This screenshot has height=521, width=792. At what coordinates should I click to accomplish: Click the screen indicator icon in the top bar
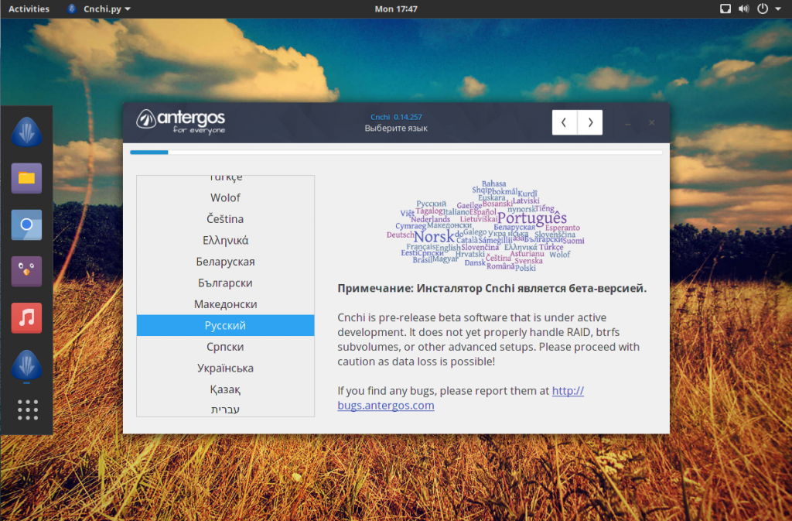725,9
